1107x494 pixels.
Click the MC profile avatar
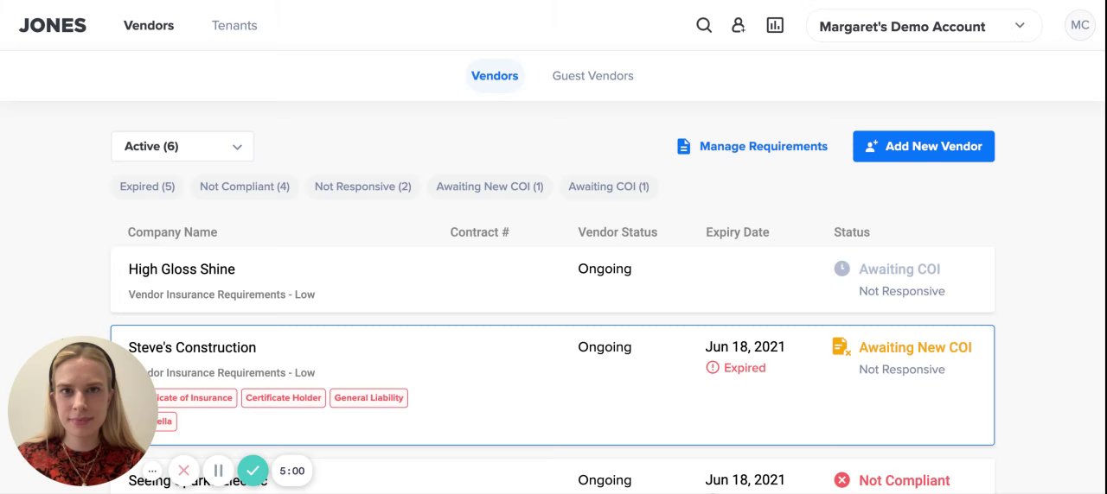point(1079,26)
